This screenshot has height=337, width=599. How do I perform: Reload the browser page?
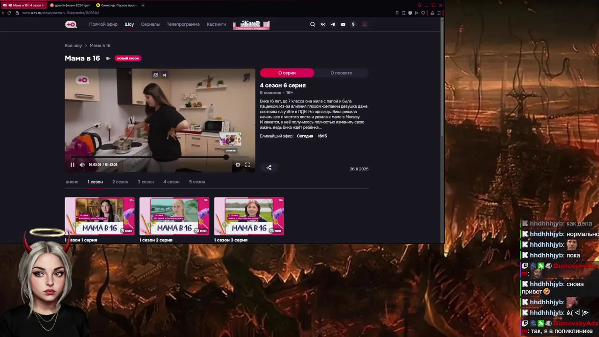9,13
